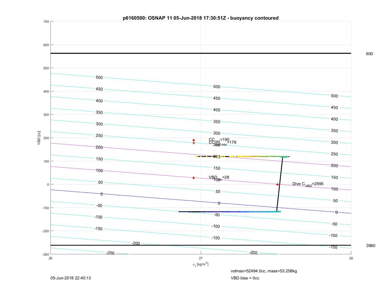
Task: Click the 'Dive C_VBD=2895' annotation
Action: coord(308,184)
